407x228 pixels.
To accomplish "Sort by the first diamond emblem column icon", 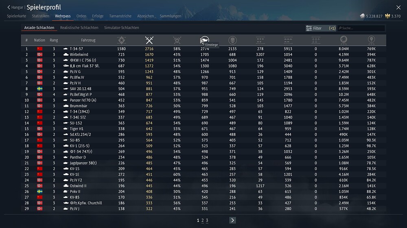I will [121, 40].
